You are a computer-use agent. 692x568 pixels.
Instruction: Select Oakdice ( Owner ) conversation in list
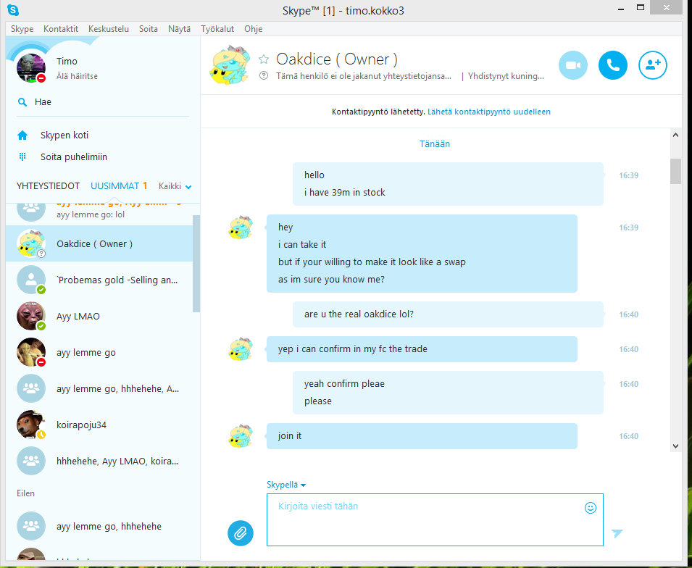pos(99,243)
